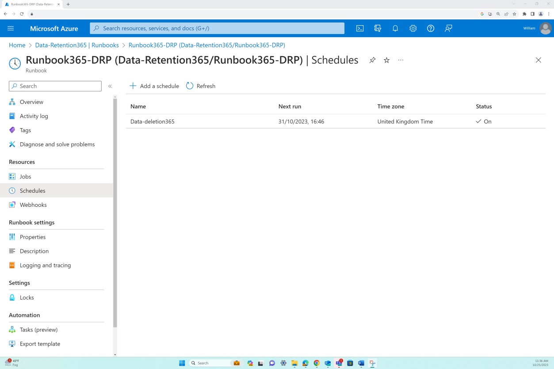Viewport: 554px width, 369px height.
Task: Open Logging and tracing settings
Action: (45, 265)
